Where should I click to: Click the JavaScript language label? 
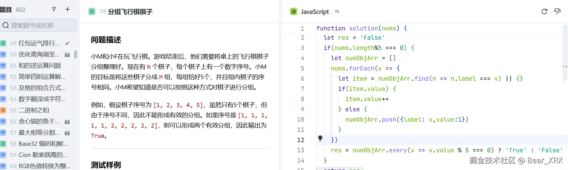coord(315,12)
